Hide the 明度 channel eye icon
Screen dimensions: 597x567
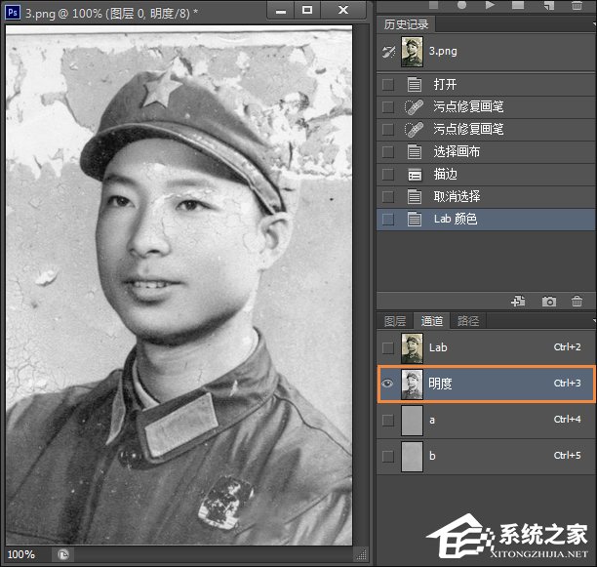pos(387,384)
